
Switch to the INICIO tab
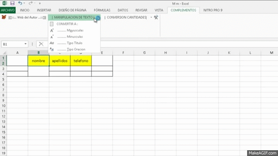(25, 10)
